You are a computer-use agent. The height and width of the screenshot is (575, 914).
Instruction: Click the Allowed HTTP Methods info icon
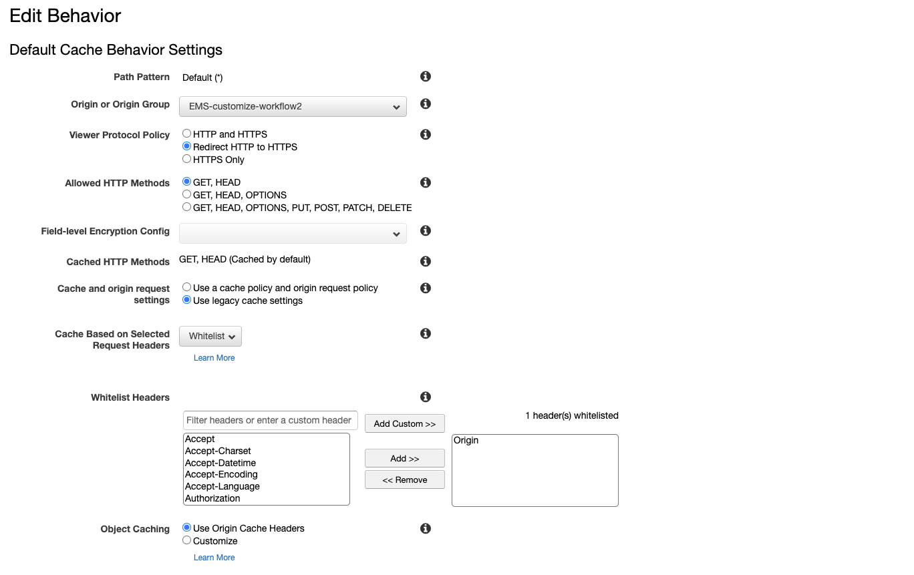(425, 182)
